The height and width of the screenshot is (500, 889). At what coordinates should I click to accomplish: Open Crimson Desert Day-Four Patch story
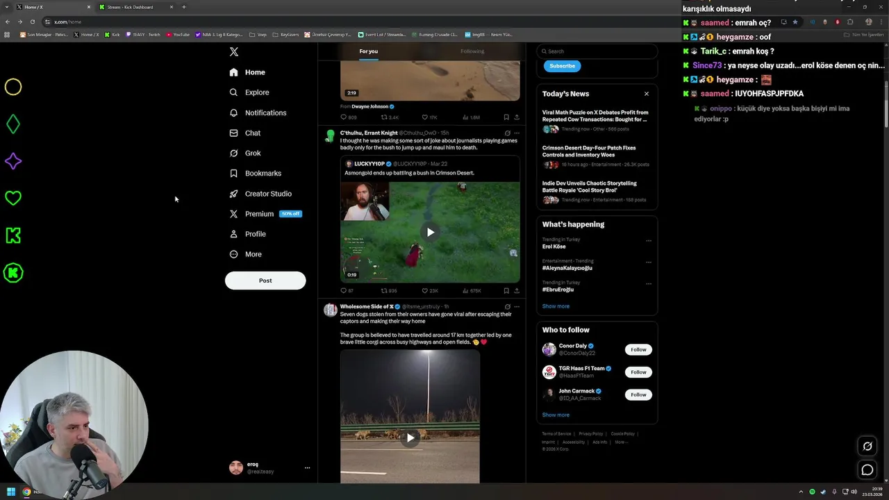click(x=596, y=156)
